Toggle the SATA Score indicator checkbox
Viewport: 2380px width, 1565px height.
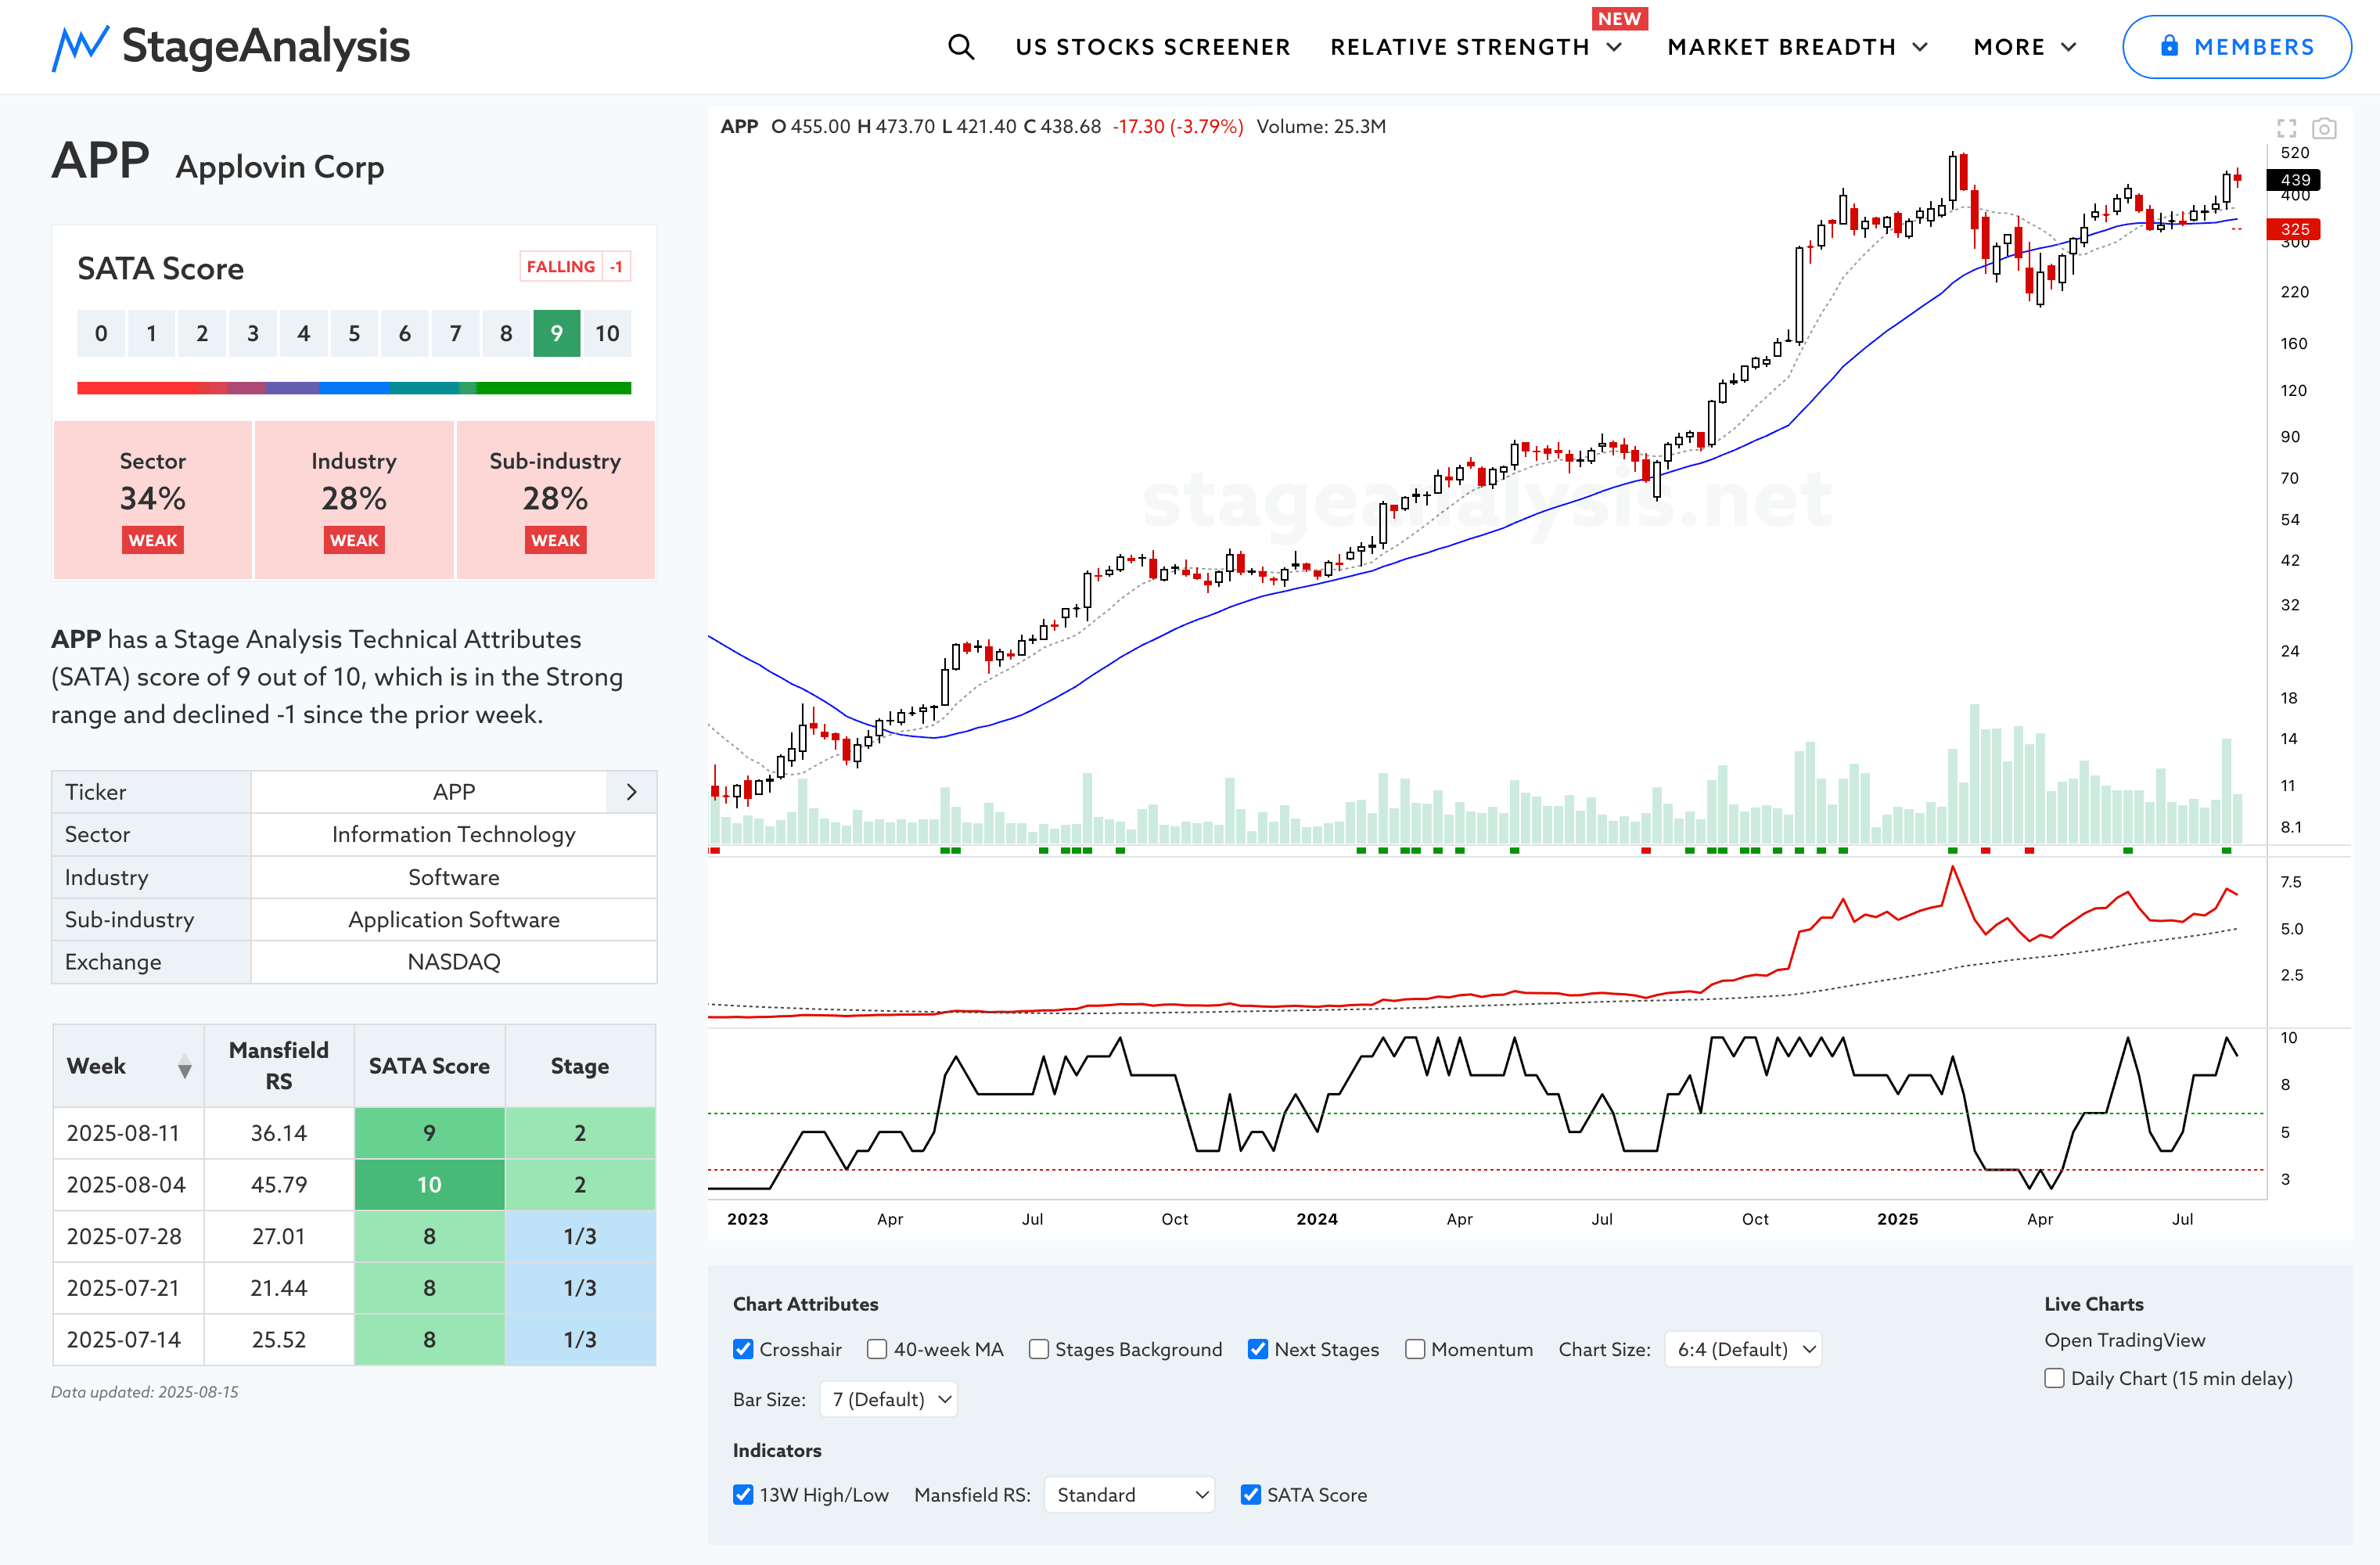1251,1495
